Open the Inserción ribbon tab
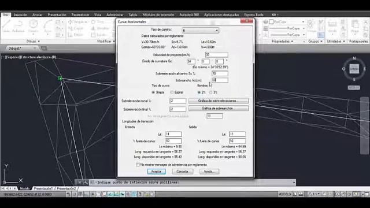Image resolution: width=370 pixels, height=208 pixels. 21,14
